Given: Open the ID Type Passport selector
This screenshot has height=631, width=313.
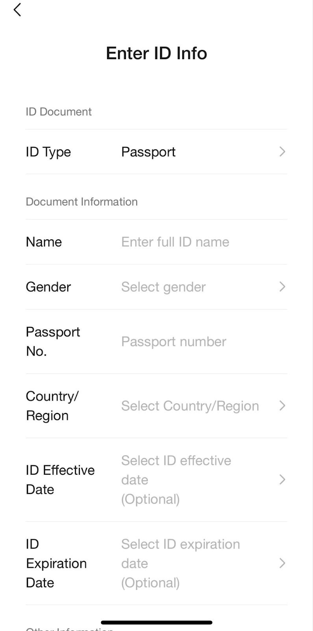Looking at the screenshot, I should tap(148, 152).
